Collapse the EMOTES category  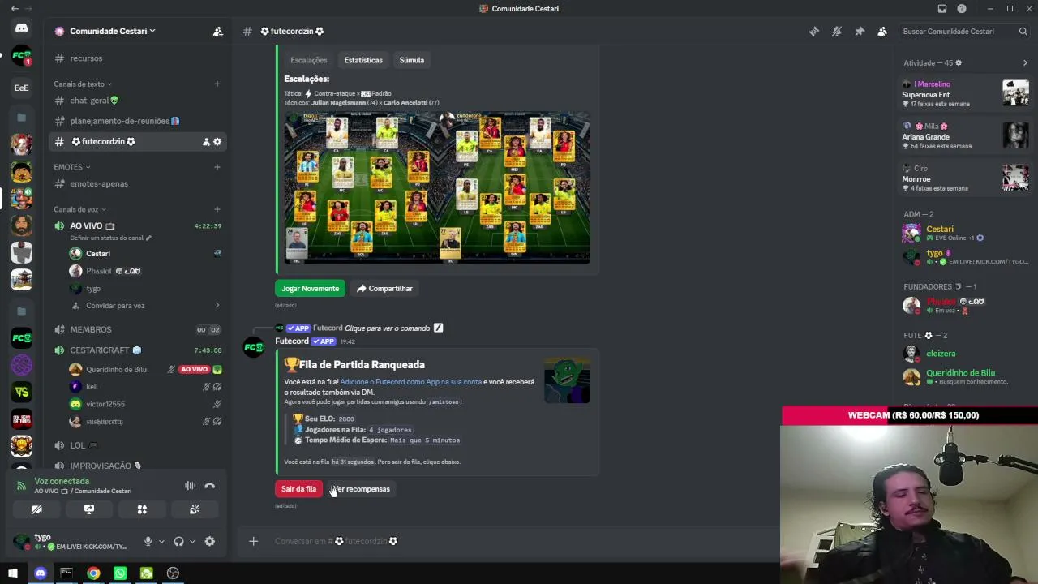click(72, 167)
